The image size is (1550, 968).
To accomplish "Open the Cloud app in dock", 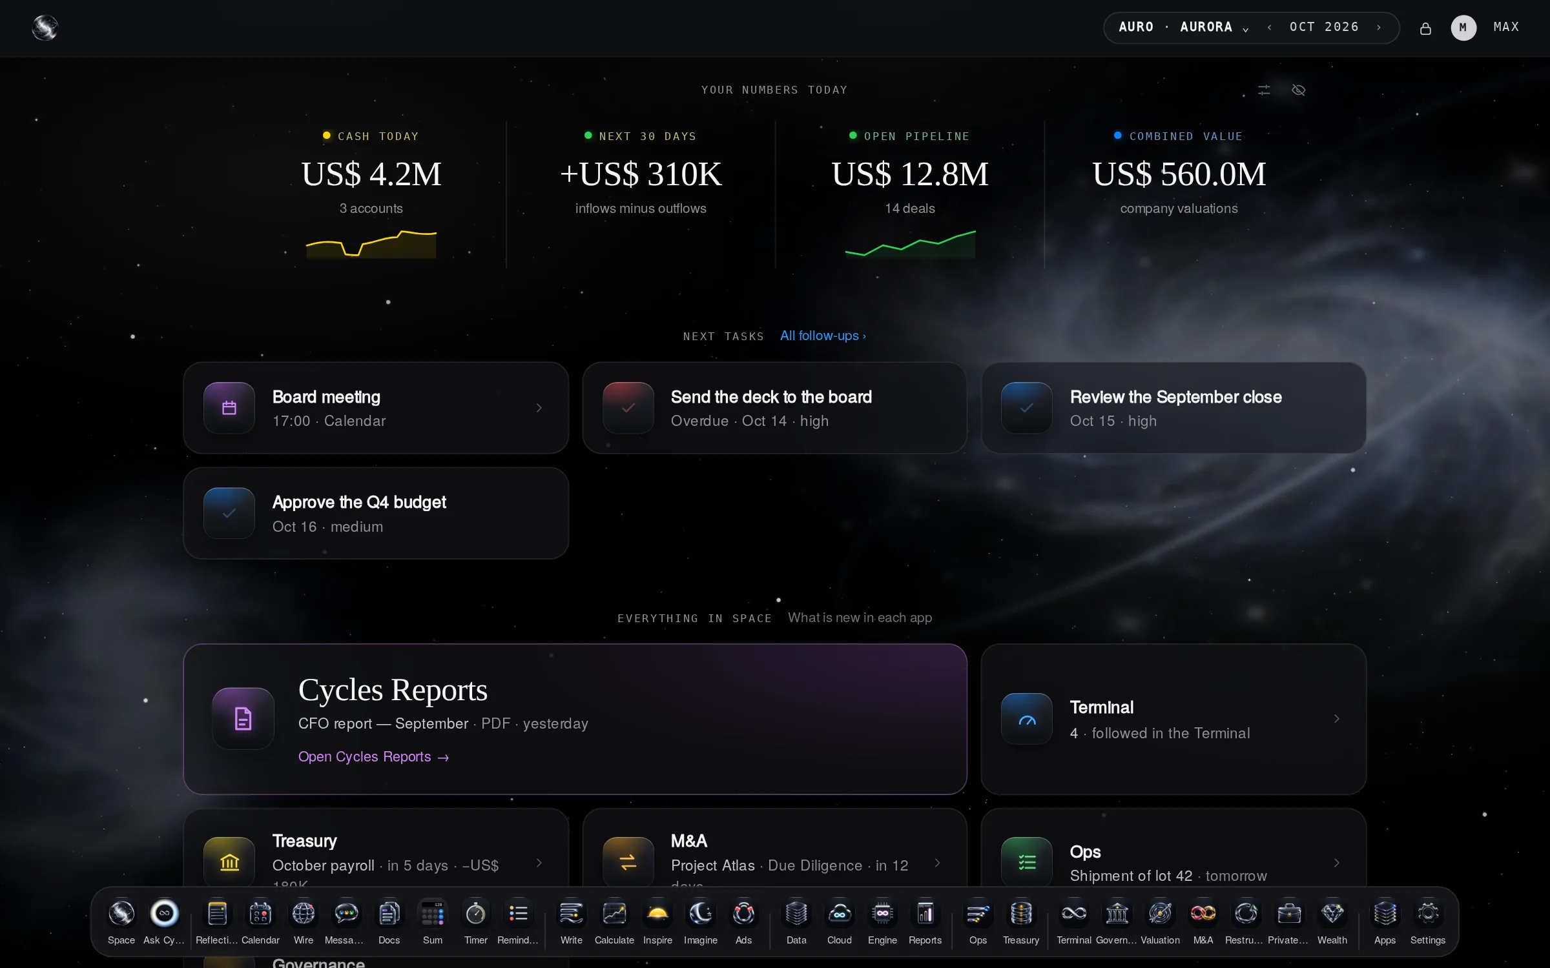I will [x=840, y=914].
